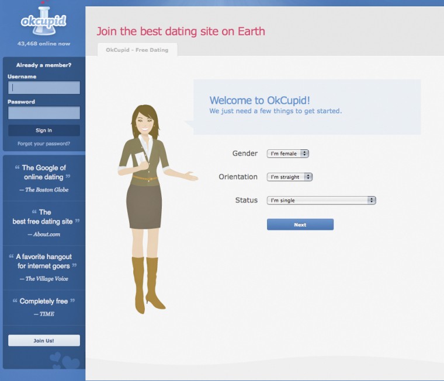Image resolution: width=444 pixels, height=381 pixels.
Task: Click the Orientation label
Action: (x=238, y=177)
